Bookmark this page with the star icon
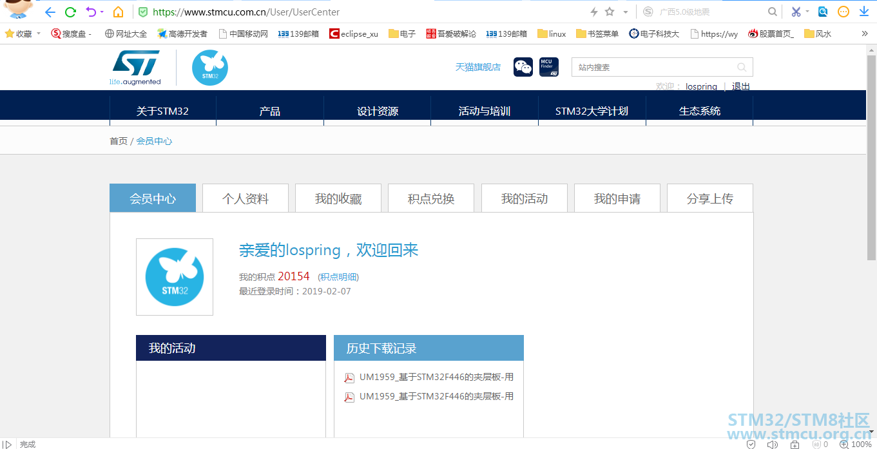Screen dimensions: 877x449 610,12
